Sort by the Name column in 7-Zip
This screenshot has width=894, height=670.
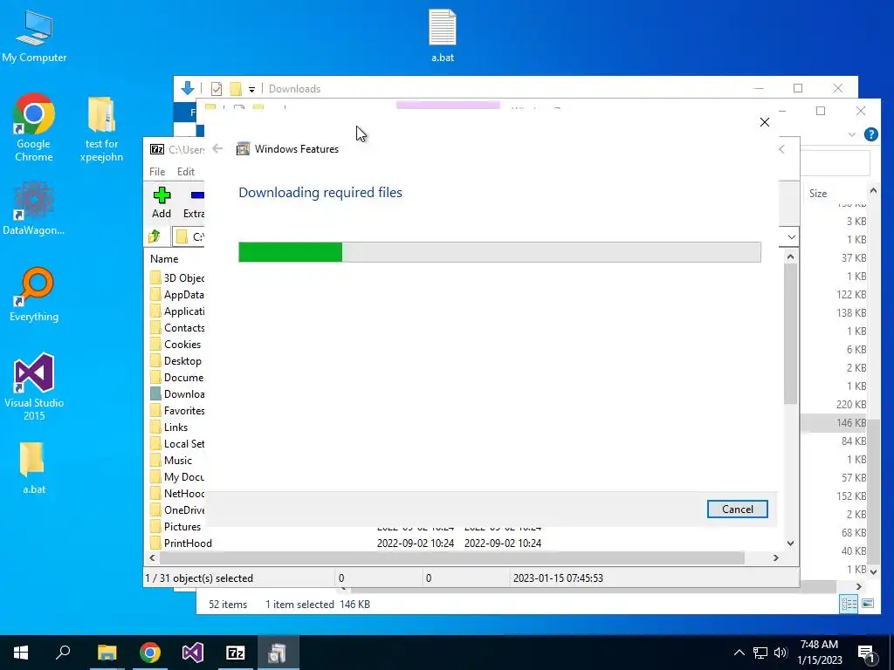(x=164, y=258)
